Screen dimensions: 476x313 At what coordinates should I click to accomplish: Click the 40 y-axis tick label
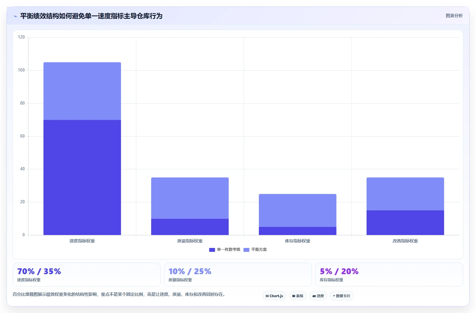point(22,169)
